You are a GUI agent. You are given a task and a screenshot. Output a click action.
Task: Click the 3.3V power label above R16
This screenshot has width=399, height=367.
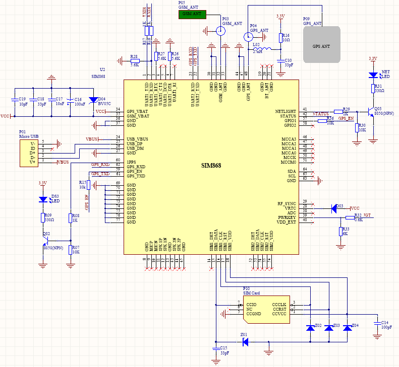tap(280, 16)
